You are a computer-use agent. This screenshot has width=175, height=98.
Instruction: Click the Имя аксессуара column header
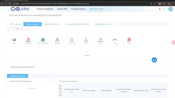click(x=89, y=90)
